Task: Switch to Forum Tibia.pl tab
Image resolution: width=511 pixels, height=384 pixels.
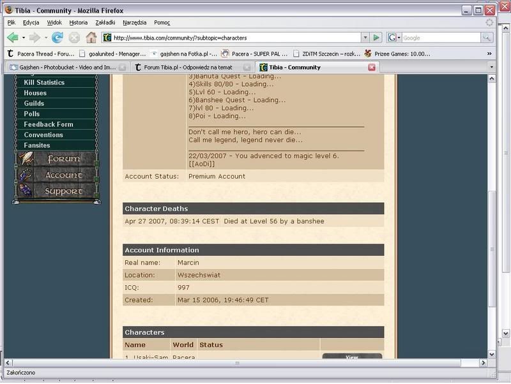Action: click(192, 68)
